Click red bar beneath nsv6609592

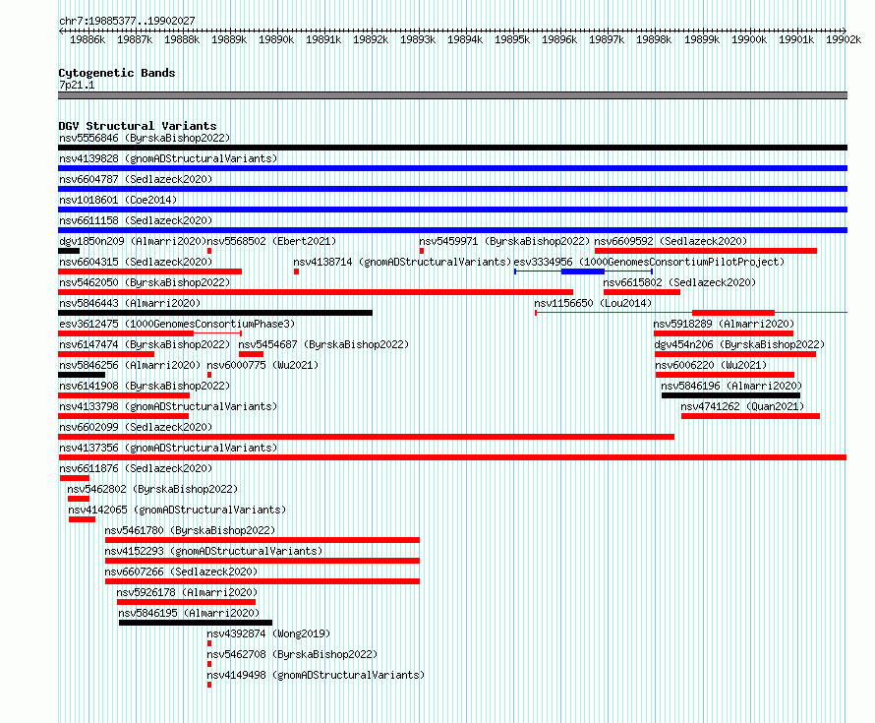(x=705, y=251)
